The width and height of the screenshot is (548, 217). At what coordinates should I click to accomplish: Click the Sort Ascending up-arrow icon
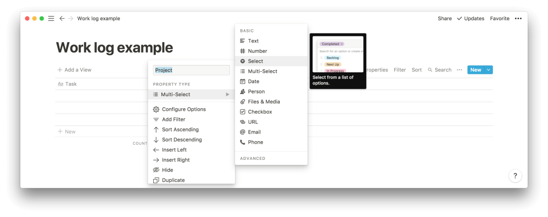(156, 129)
